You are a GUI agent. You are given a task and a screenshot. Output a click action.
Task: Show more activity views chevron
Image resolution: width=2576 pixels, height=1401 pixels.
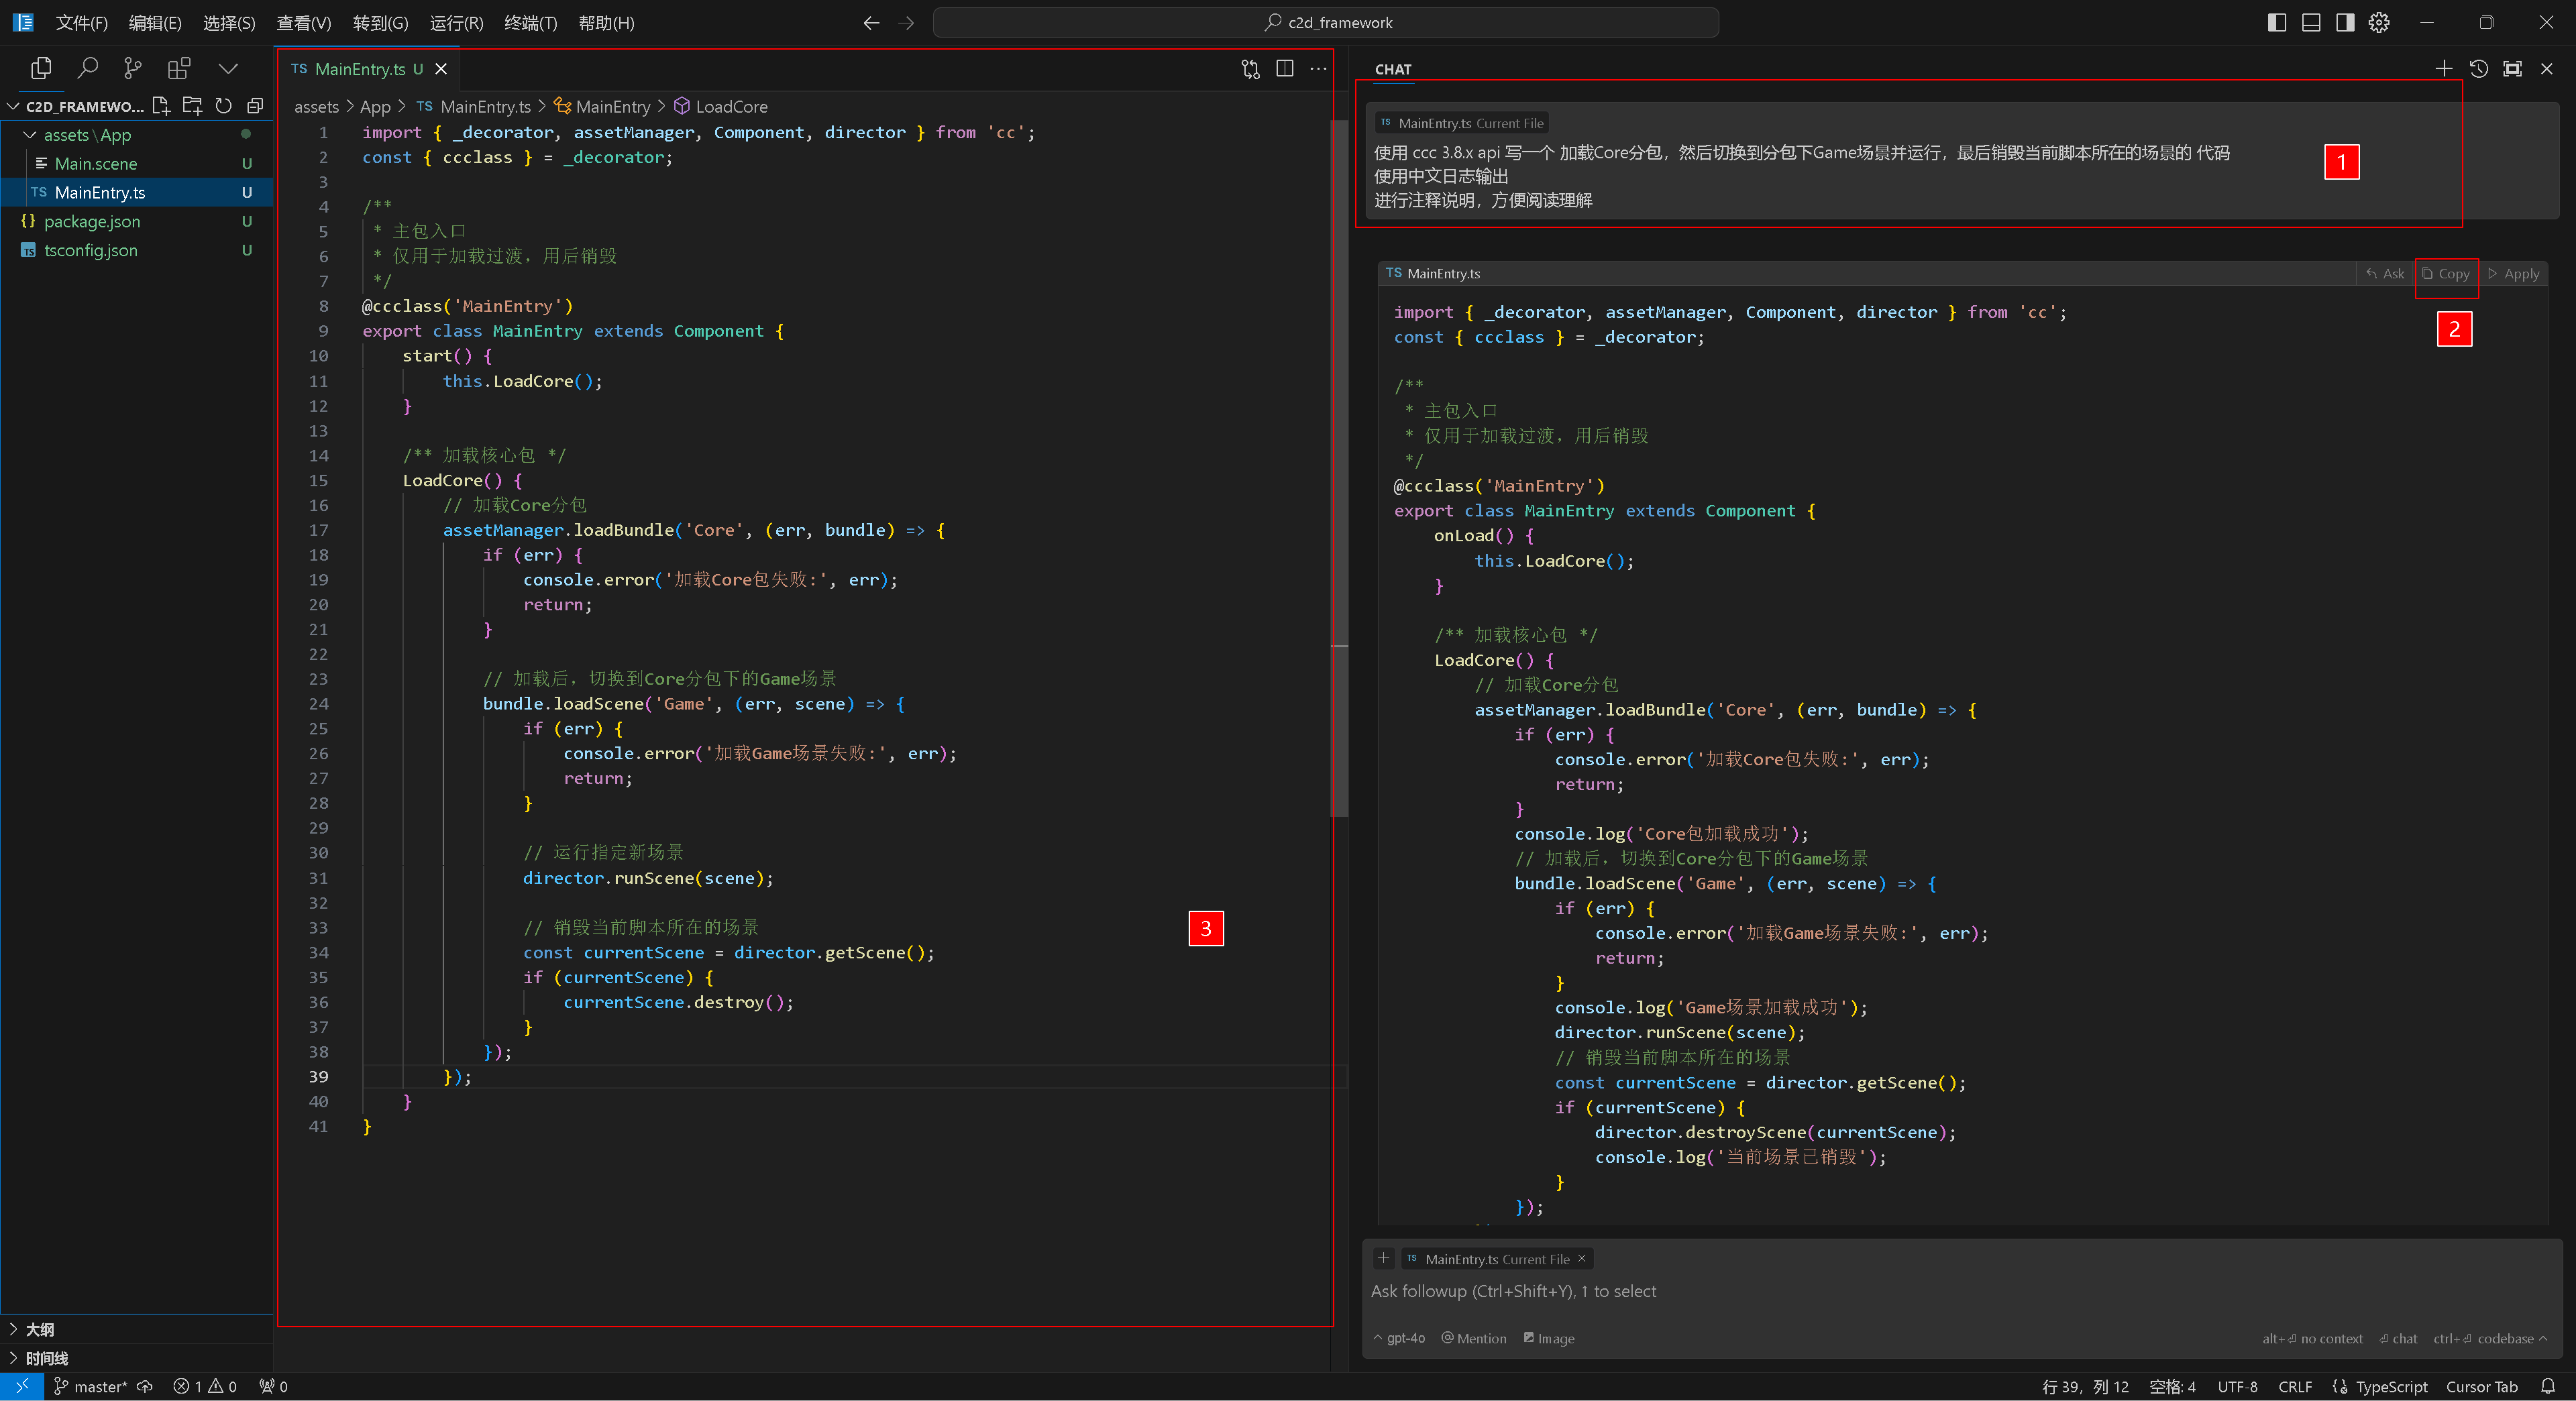228,68
